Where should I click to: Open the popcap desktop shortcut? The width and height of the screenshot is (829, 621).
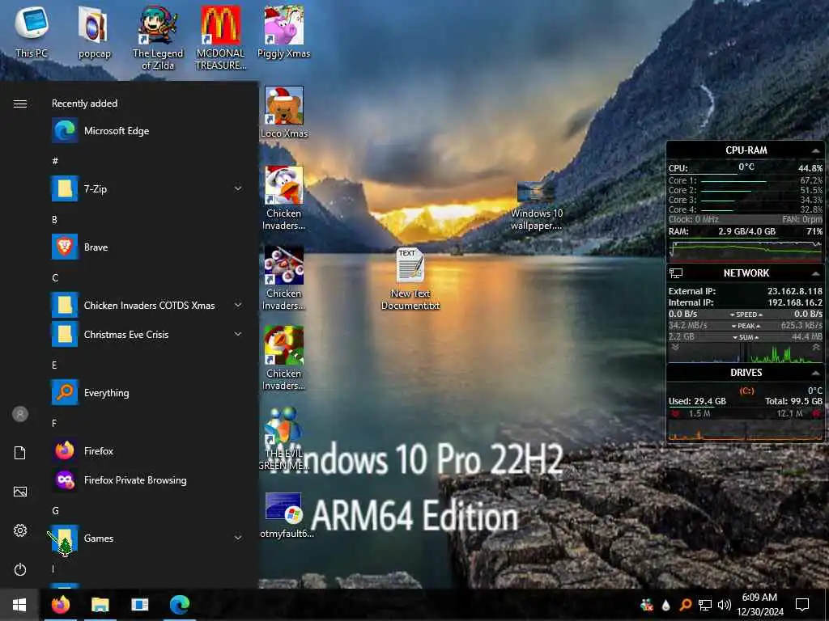94,32
